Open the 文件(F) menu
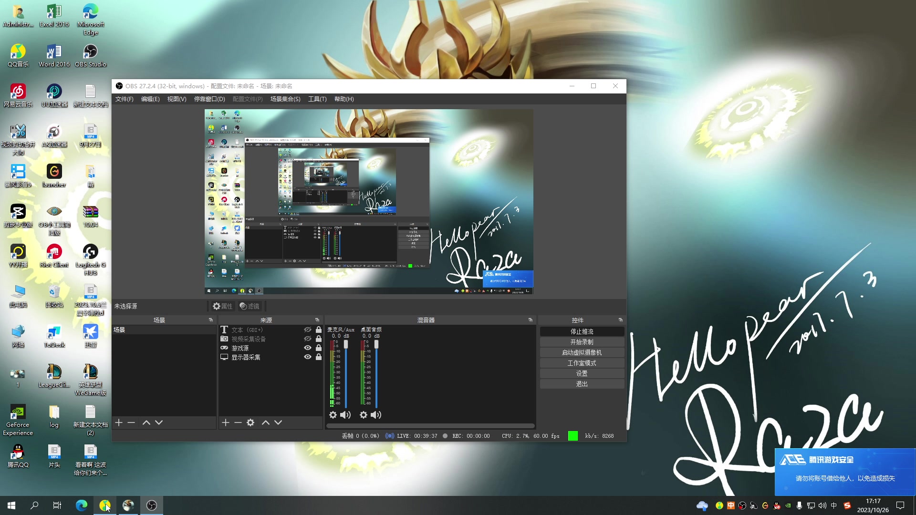 tap(124, 99)
